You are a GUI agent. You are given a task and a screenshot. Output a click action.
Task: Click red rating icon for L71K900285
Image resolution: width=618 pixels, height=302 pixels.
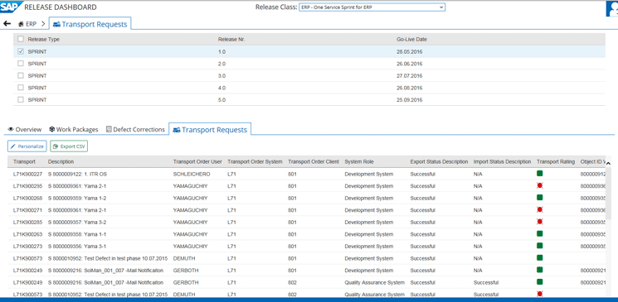click(539, 222)
